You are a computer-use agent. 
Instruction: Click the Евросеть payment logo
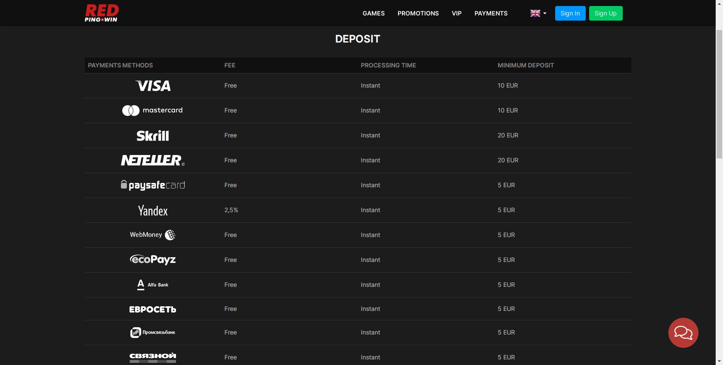(153, 309)
